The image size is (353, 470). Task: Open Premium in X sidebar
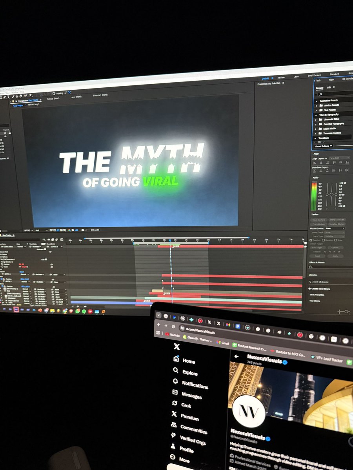point(185,416)
